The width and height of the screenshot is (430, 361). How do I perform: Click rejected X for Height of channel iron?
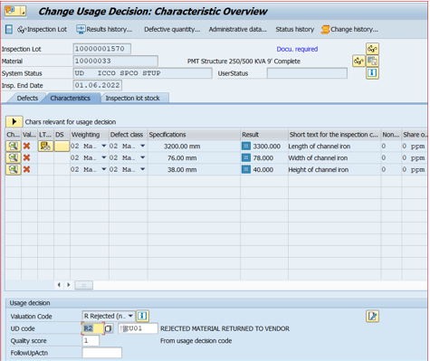tap(26, 169)
